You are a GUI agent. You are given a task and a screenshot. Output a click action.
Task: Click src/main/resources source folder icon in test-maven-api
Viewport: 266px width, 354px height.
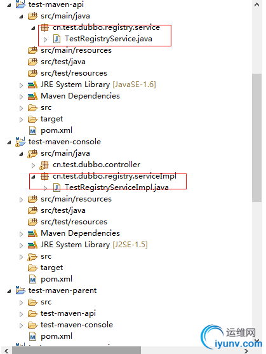point(32,50)
